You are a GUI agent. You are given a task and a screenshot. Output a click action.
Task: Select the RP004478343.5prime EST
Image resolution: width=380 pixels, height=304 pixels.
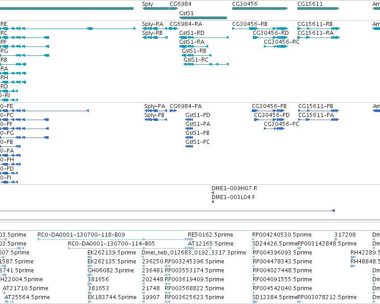[x=254, y=266]
